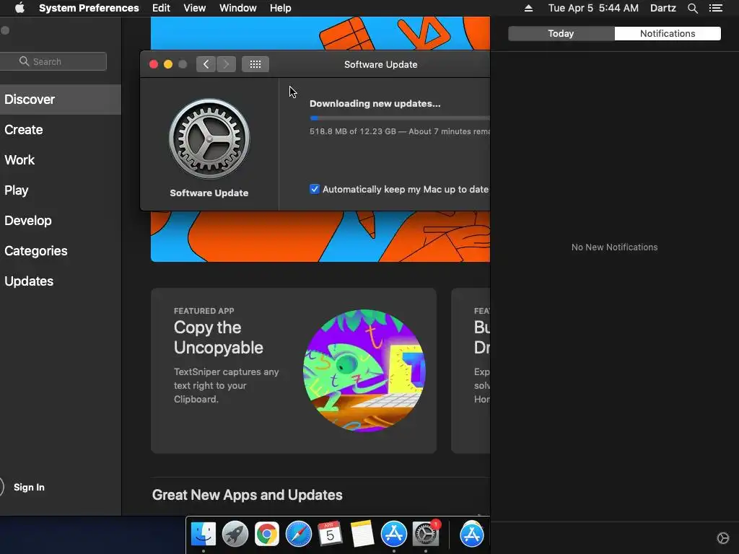Open System Preferences with red badge in Dock
The width and height of the screenshot is (739, 554).
[426, 535]
